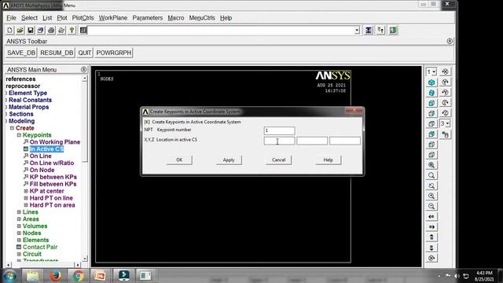Open 'Contact Pair' tree item
Image resolution: width=503 pixels, height=283 pixels.
click(x=40, y=247)
